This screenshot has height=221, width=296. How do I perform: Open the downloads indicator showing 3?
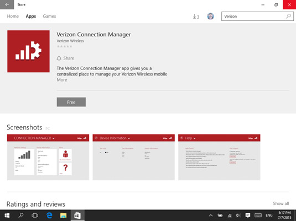pyautogui.click(x=196, y=17)
